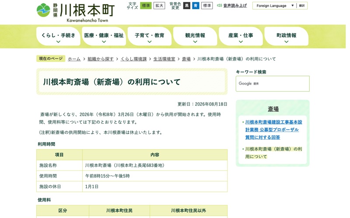Image resolution: width=350 pixels, height=218 pixels.
Task: Switch background color to blue (青)
Action: (x=196, y=6)
